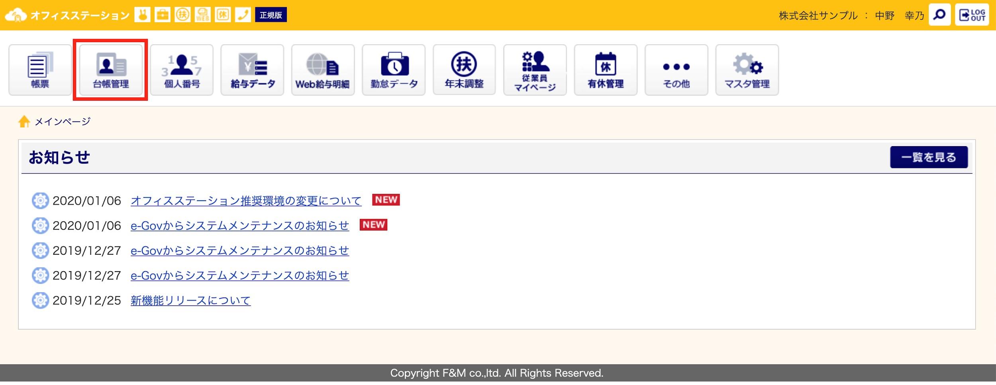Click the circled 扶 header icon
Viewport: 996px width, 385px height.
(x=182, y=15)
